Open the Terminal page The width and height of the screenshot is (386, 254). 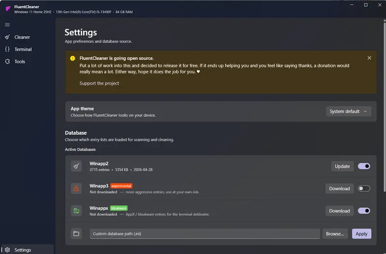point(23,49)
